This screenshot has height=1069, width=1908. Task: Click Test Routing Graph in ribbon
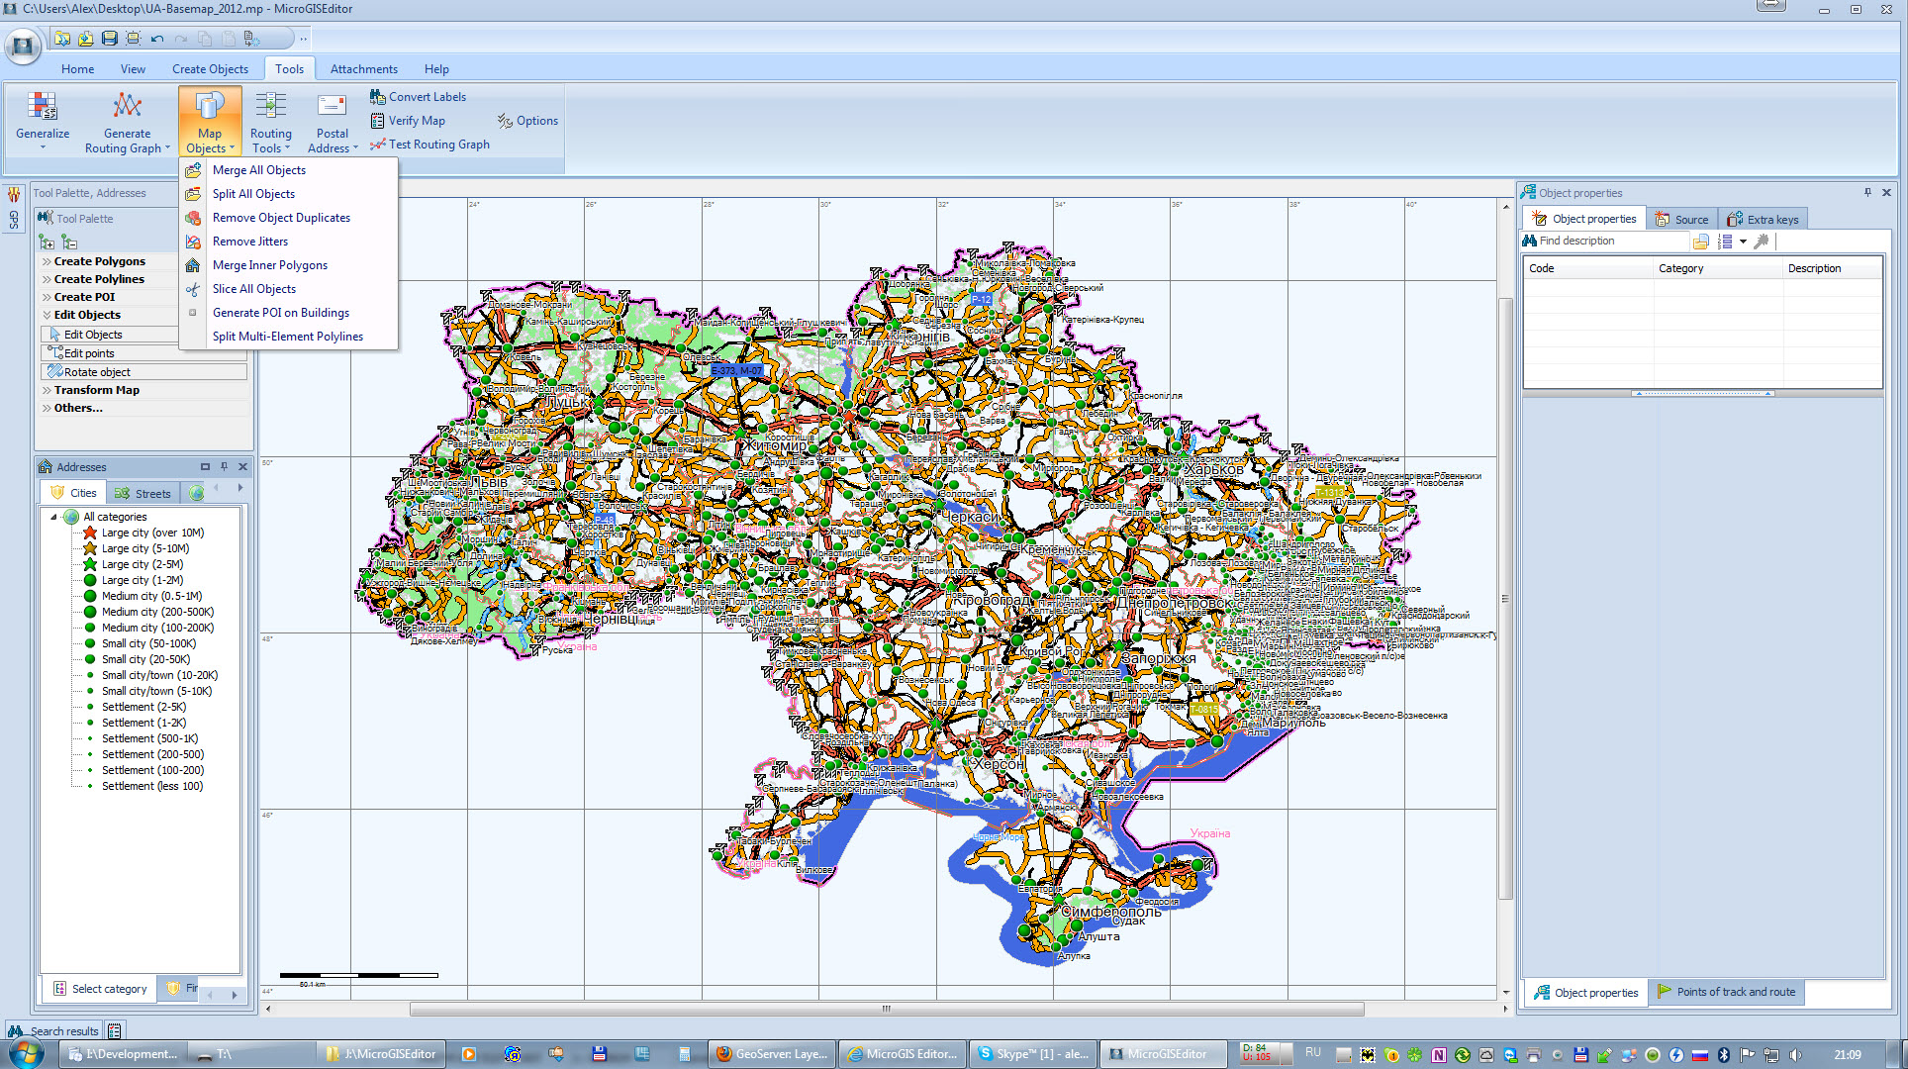(438, 145)
